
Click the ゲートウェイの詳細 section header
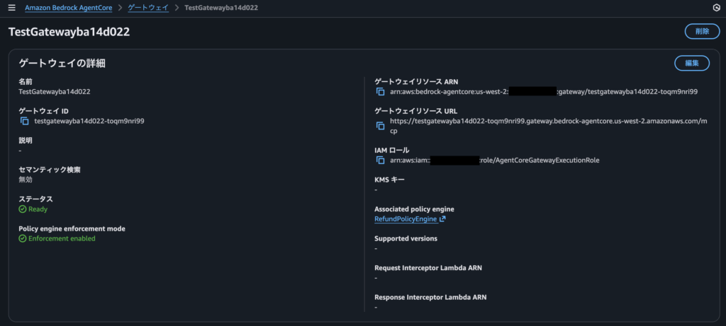click(x=62, y=63)
